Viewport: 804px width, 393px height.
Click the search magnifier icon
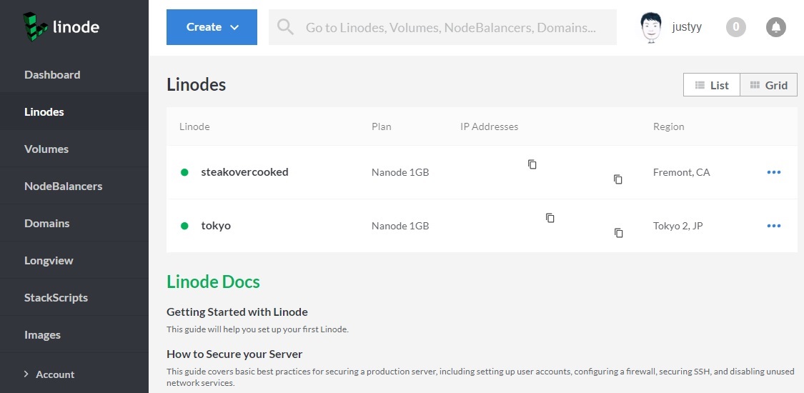[286, 27]
